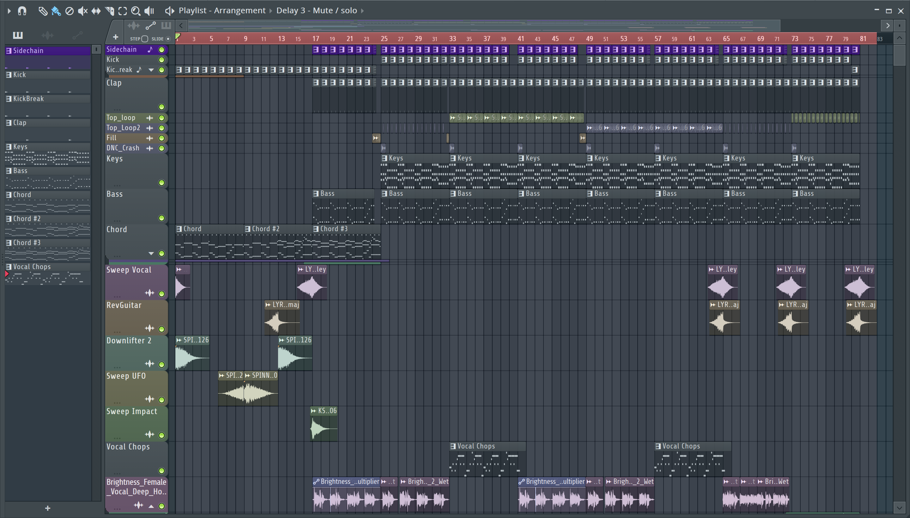The width and height of the screenshot is (910, 518).
Task: Select the Paint brush tool
Action: [56, 11]
